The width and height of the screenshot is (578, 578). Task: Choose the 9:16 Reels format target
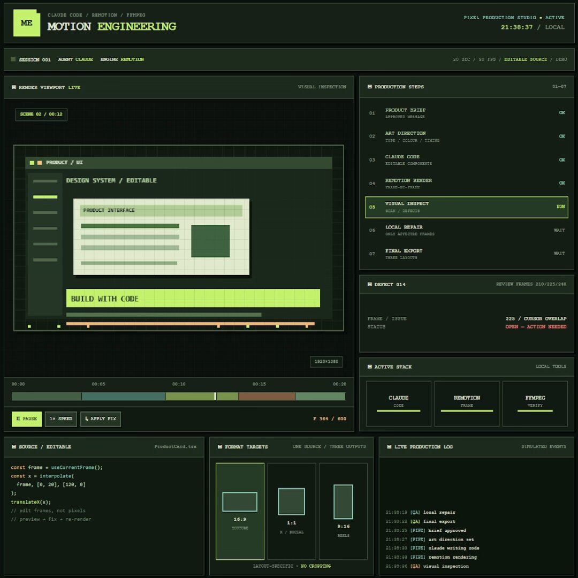click(343, 511)
